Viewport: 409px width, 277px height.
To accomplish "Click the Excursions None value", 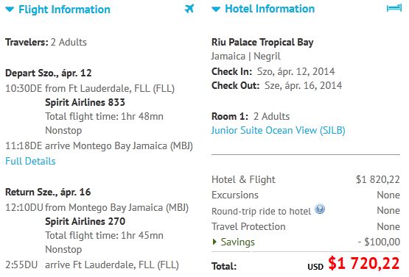I will click(388, 195).
